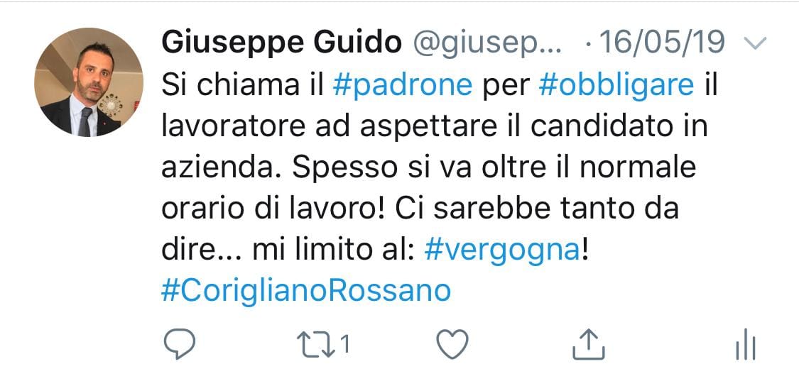This screenshot has width=799, height=381.
Task: Open the tweet options chevron beside the date
Action: pos(755,44)
